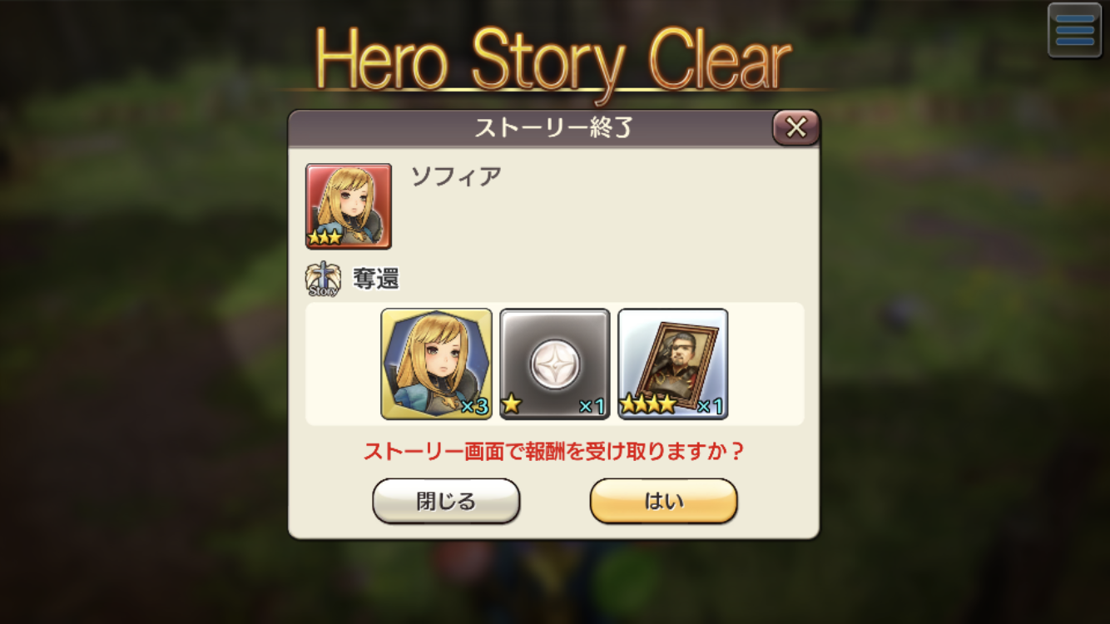The height and width of the screenshot is (624, 1110).
Task: Tap the four-star framed portrait reward tile
Action: pos(673,364)
